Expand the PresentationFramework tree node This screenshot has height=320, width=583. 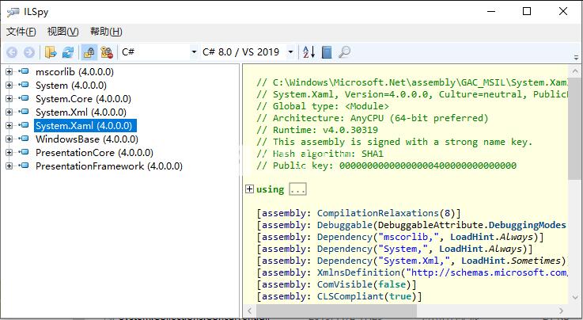click(9, 166)
